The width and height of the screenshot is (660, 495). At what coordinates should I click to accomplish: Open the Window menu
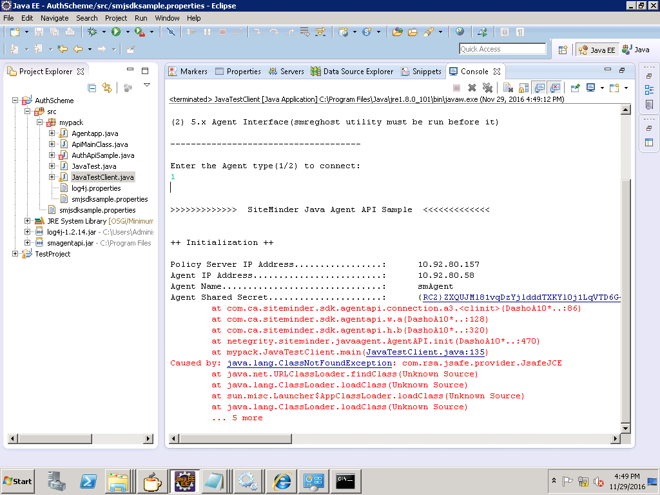tap(167, 18)
